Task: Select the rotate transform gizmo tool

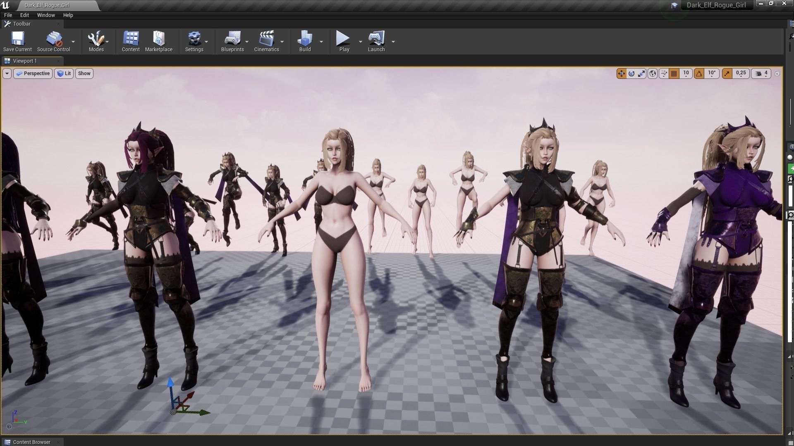Action: [631, 74]
